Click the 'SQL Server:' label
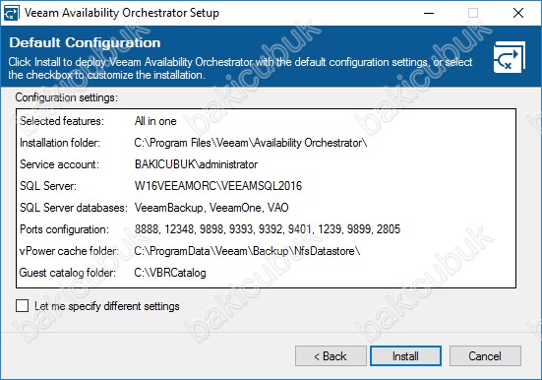The width and height of the screenshot is (542, 380). coord(48,186)
